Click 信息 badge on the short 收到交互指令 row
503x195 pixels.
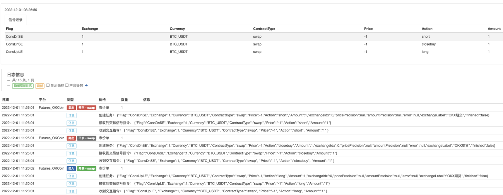pyautogui.click(x=72, y=130)
